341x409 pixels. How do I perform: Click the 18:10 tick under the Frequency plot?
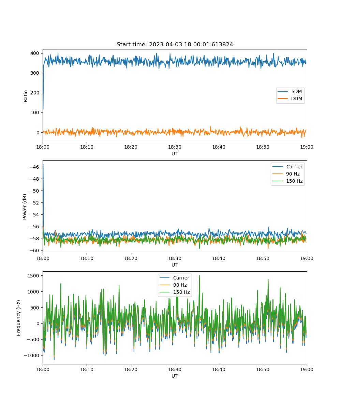(87, 369)
